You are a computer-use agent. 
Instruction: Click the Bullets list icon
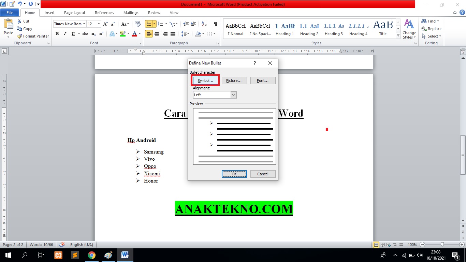pyautogui.click(x=148, y=24)
